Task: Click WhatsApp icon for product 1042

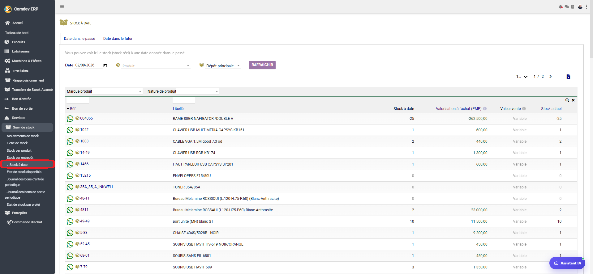Action: [70, 130]
